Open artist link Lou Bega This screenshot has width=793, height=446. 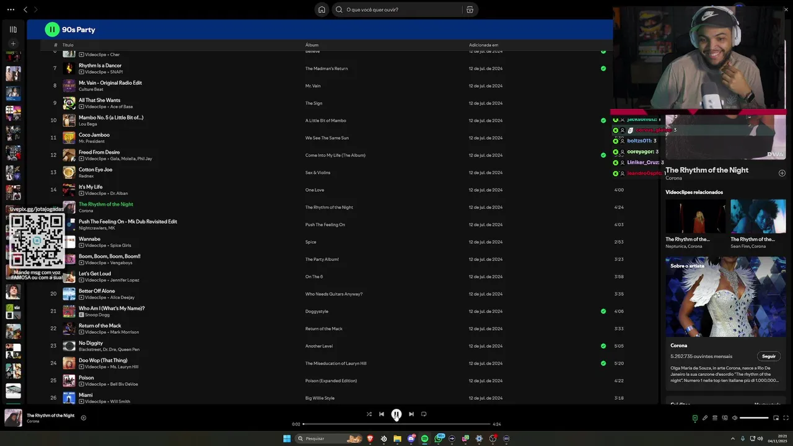(x=87, y=124)
